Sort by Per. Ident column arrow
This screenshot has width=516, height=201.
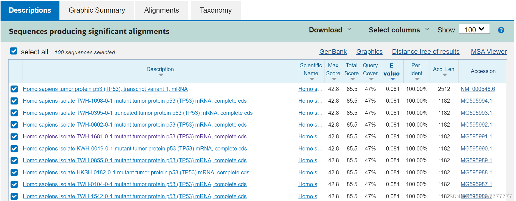(417, 79)
